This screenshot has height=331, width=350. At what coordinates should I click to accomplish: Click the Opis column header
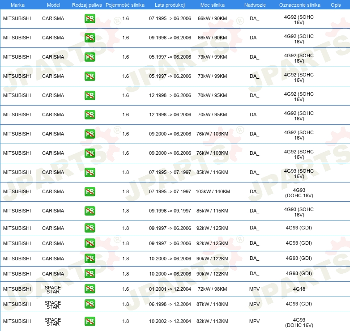click(x=335, y=5)
